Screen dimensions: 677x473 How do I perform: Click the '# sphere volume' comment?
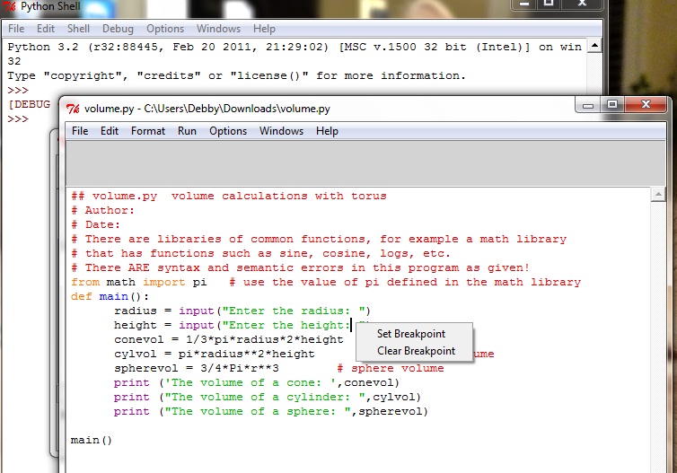(391, 368)
